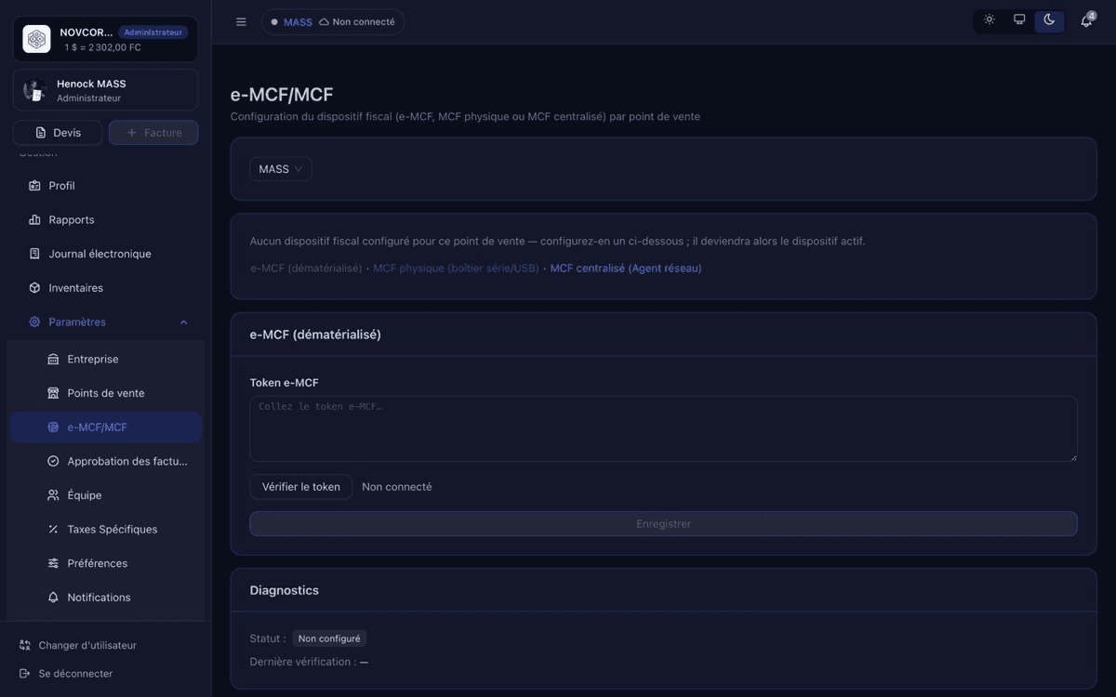Click the MASS status pill in header
This screenshot has width=1116, height=697.
click(x=333, y=21)
